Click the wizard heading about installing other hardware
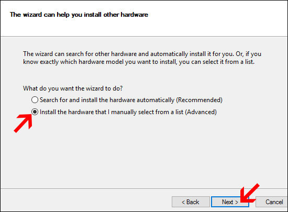 pyautogui.click(x=79, y=15)
